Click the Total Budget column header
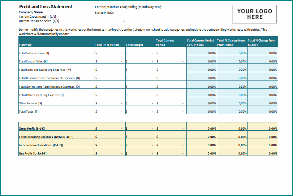Screen dimensions: 293x196 click(134, 45)
